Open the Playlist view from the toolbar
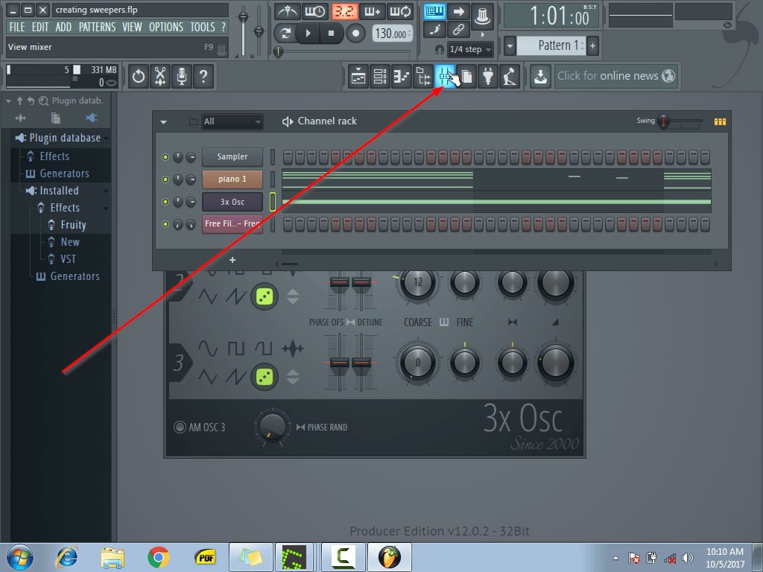This screenshot has width=763, height=572. [x=358, y=77]
